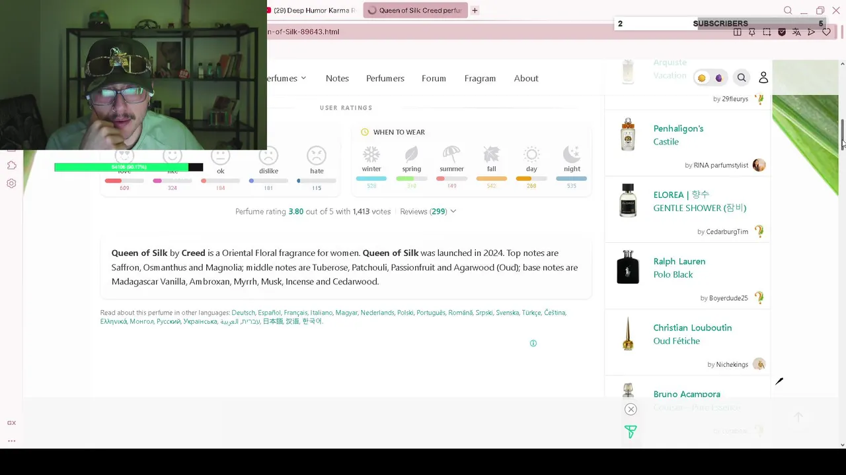Click the Polo Black bottle thumbnail
Image resolution: width=846 pixels, height=475 pixels.
coord(628,267)
